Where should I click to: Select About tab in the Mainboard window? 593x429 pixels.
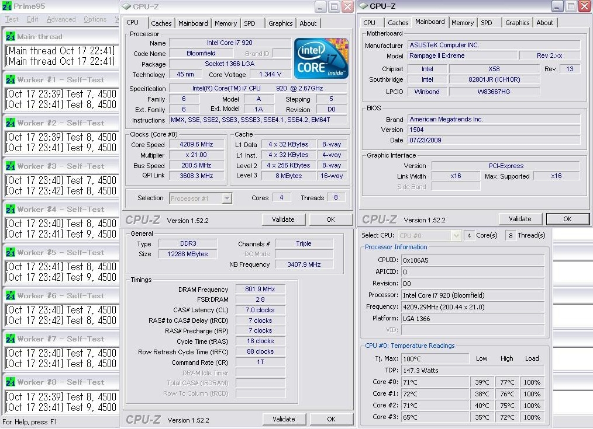[x=545, y=23]
